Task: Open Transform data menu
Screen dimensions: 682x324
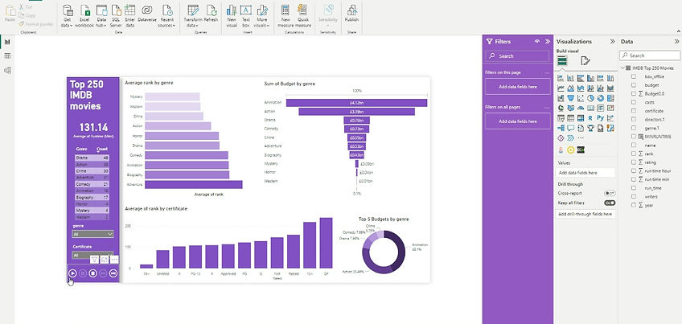Action: click(x=193, y=16)
